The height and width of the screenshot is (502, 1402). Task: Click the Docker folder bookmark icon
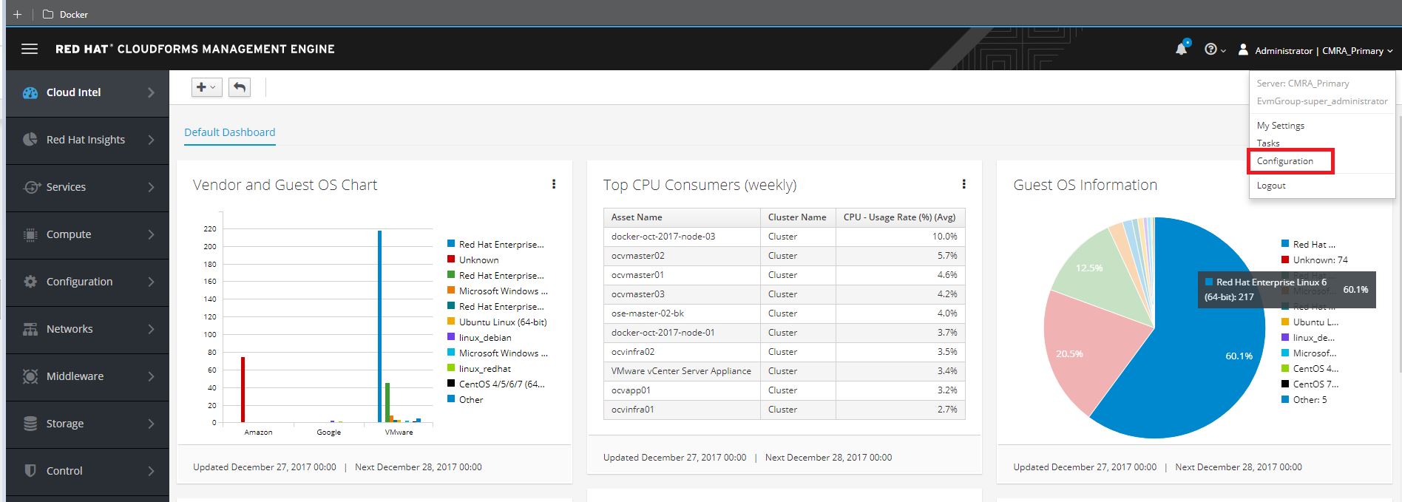48,14
